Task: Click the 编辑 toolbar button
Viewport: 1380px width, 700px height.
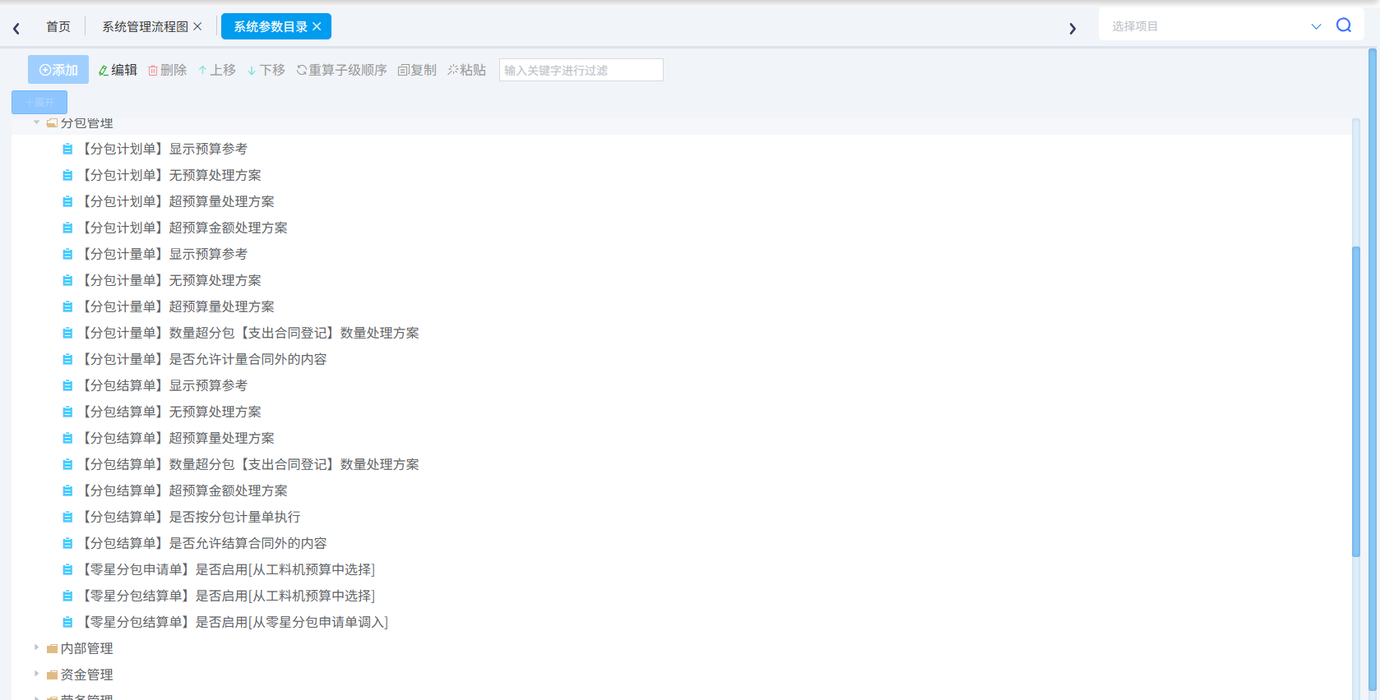Action: 118,70
